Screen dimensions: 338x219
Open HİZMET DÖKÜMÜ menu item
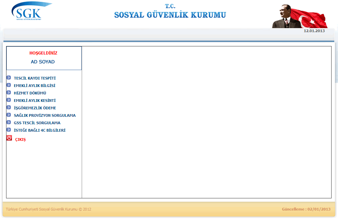[30, 93]
